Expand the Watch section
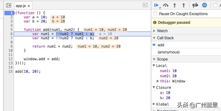The image size is (221, 111). click(x=154, y=31)
